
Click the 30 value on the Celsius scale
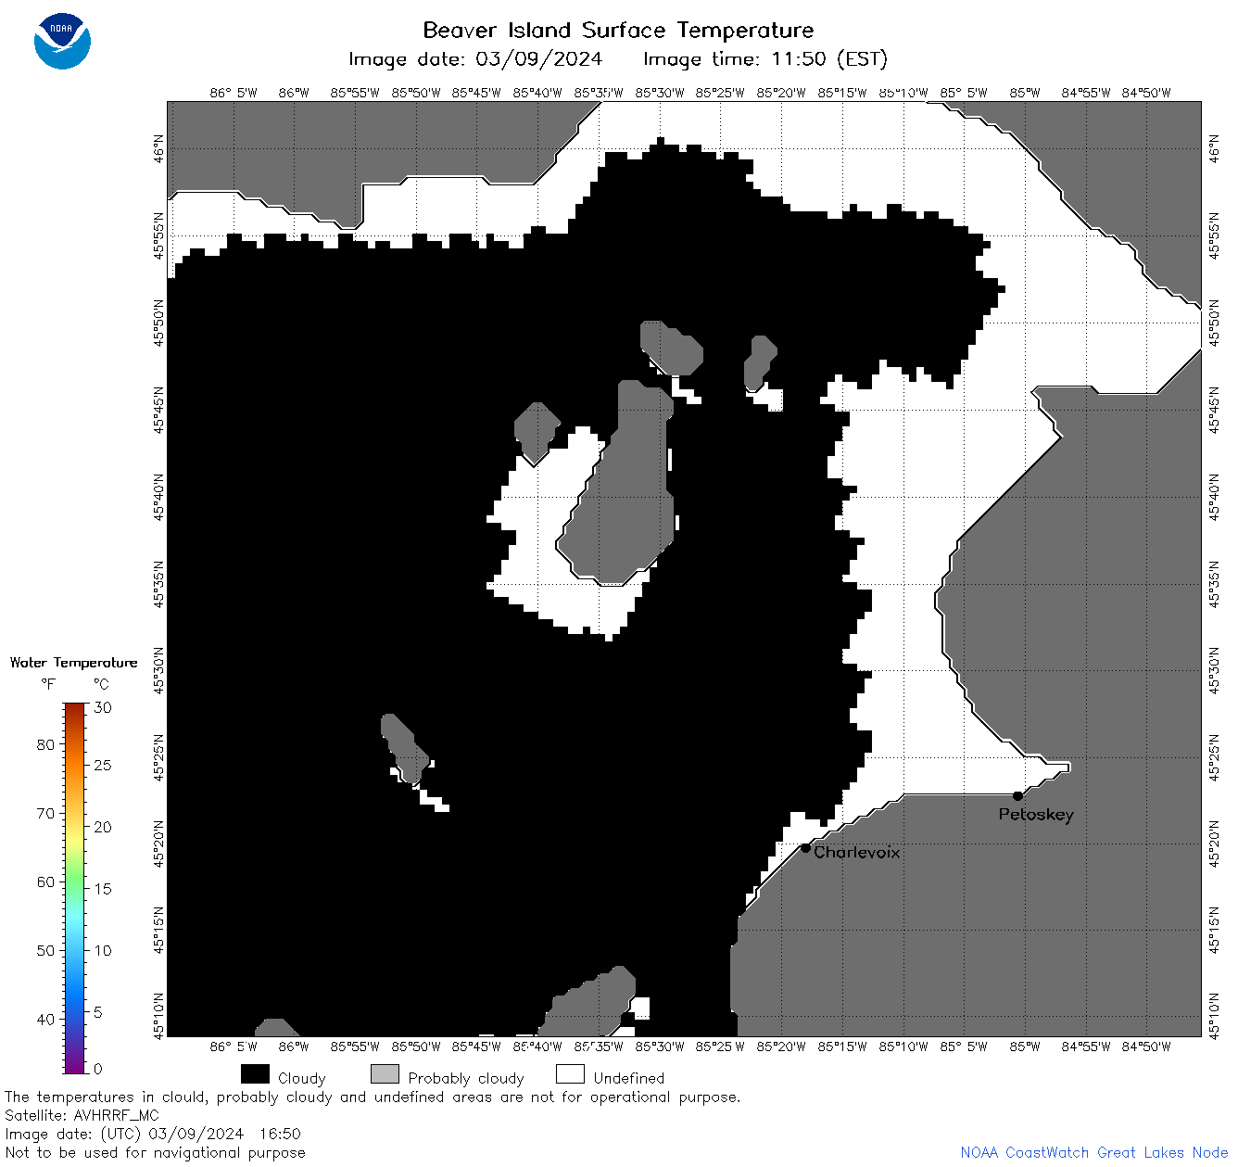[x=103, y=707]
